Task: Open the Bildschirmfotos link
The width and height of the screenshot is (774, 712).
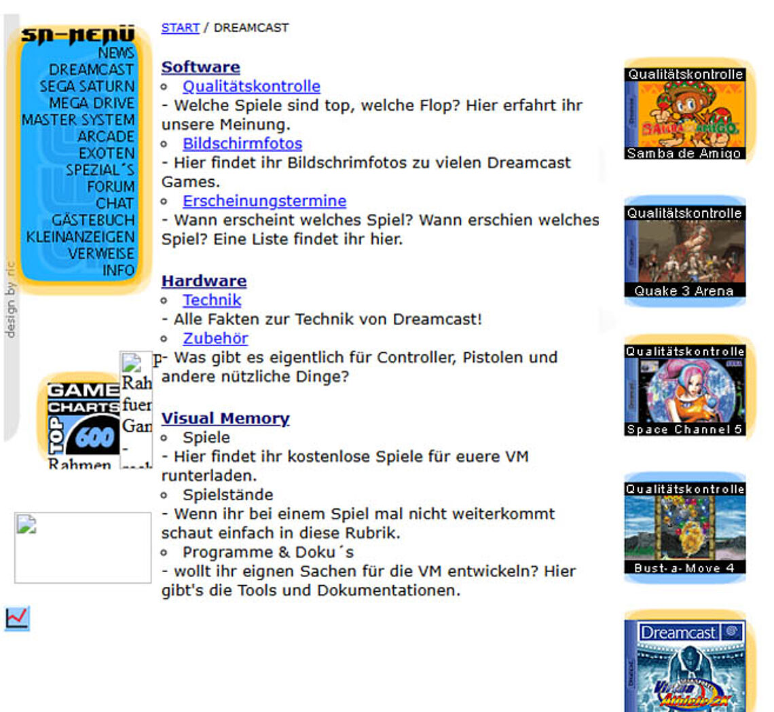Action: pyautogui.click(x=242, y=144)
